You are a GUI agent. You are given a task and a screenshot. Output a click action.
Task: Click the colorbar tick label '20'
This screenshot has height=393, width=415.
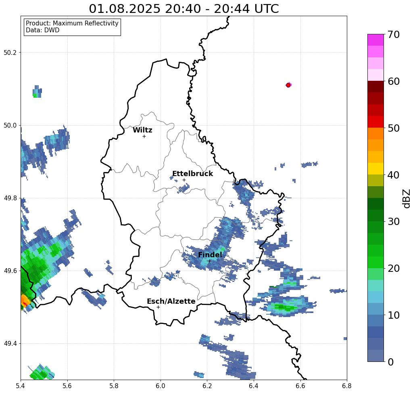(393, 269)
